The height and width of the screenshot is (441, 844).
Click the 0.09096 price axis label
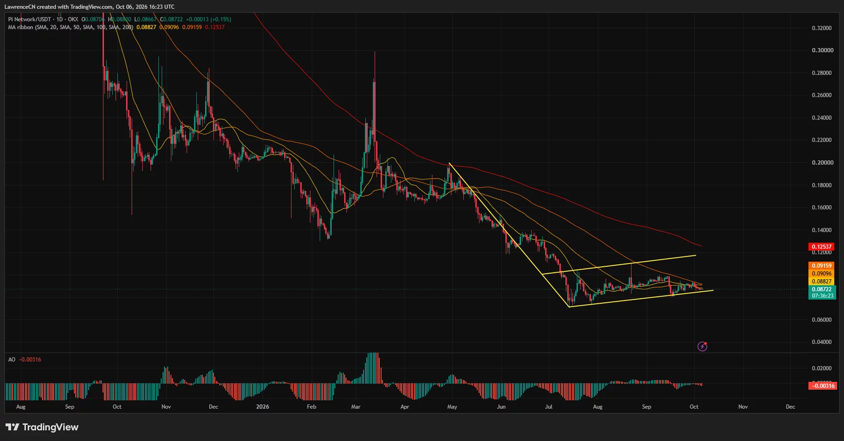(822, 274)
